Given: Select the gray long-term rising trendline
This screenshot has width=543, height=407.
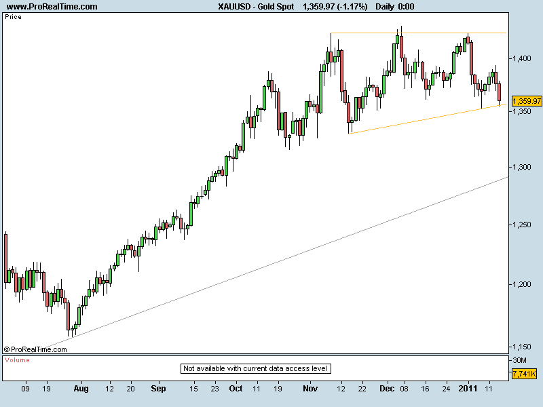Looking at the screenshot, I should pyautogui.click(x=277, y=262).
